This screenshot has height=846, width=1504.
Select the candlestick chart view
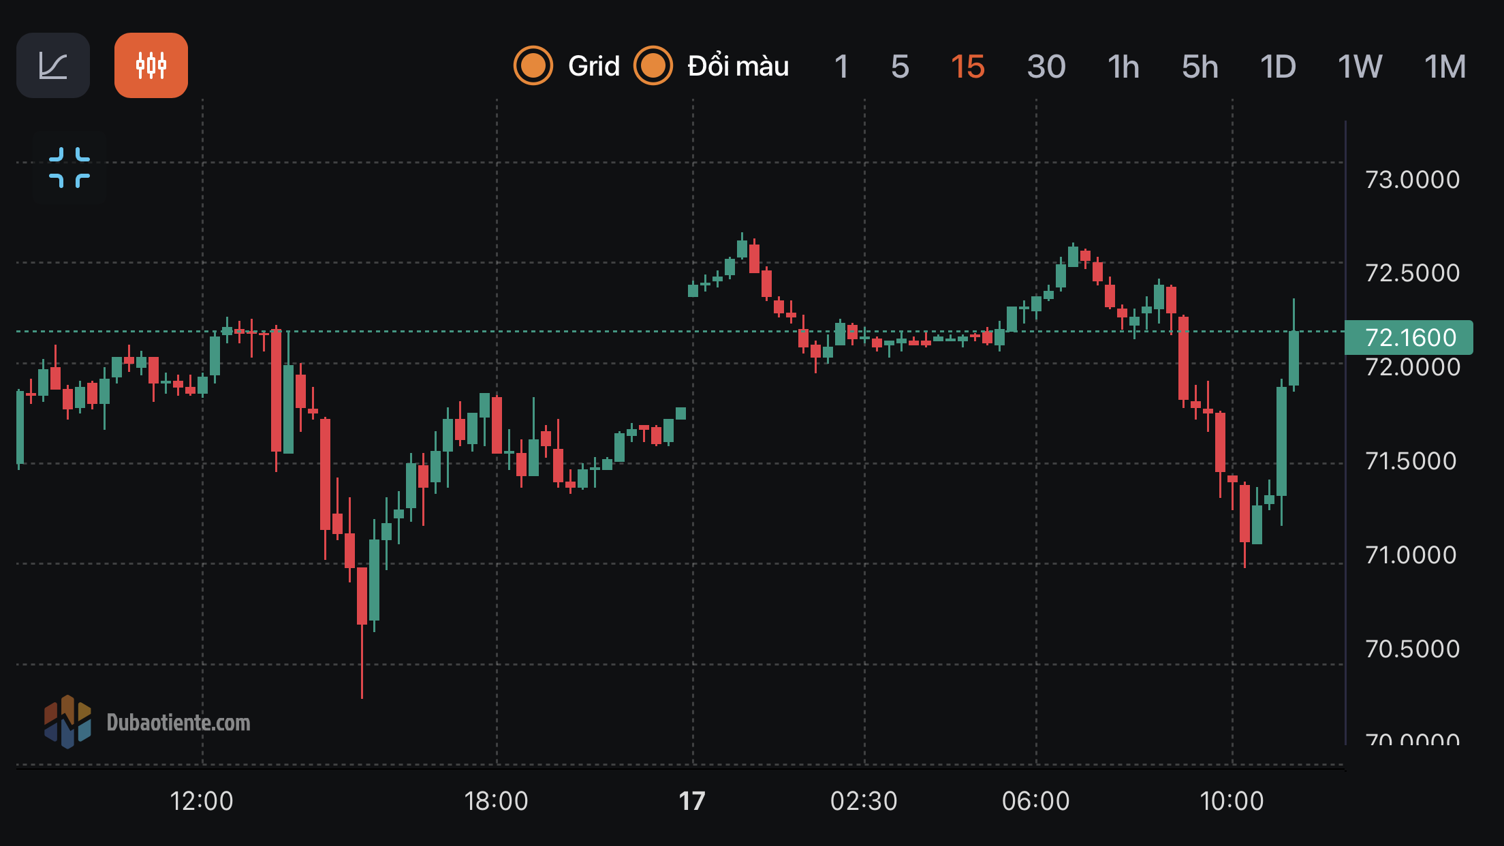pos(151,65)
